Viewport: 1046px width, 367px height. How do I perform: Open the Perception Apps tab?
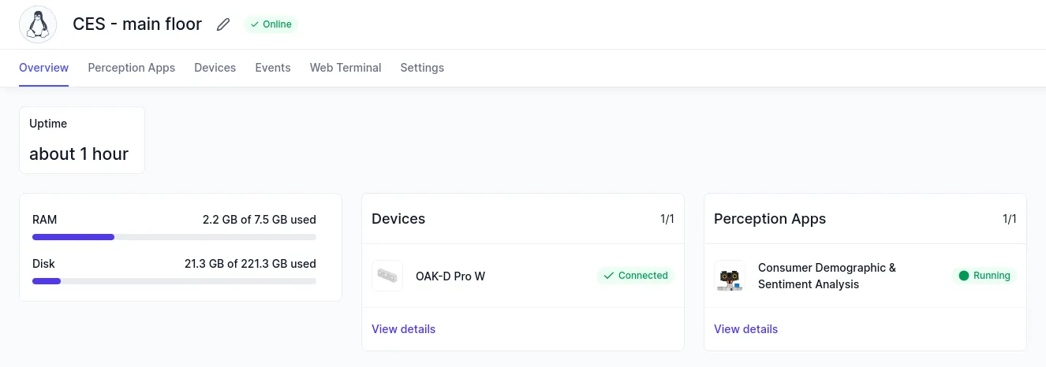point(132,68)
